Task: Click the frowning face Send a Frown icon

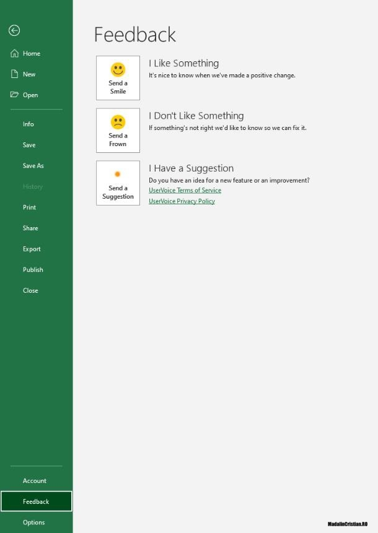Action: [x=118, y=122]
